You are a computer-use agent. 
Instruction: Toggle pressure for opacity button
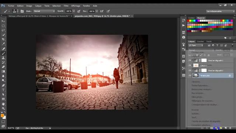coord(79,11)
